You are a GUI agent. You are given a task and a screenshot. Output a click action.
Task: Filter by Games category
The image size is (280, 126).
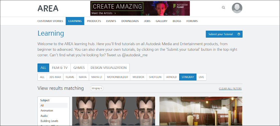pos(79,68)
